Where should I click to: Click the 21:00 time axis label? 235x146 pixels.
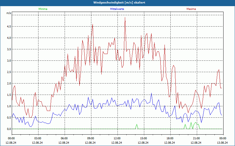[197, 138]
